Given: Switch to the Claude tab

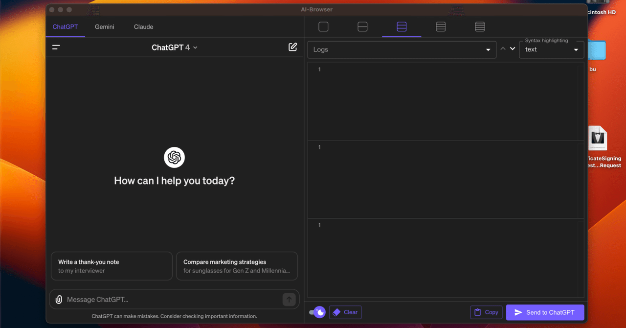Looking at the screenshot, I should (x=143, y=27).
